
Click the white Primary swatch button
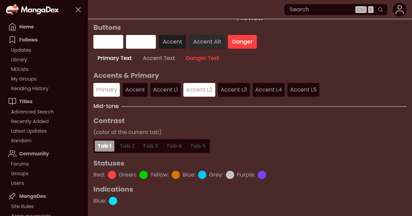pos(106,90)
